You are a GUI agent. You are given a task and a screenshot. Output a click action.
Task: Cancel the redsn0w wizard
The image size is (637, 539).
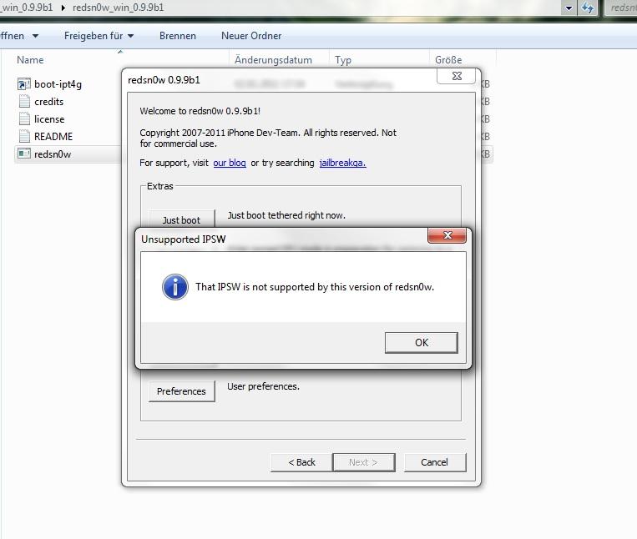pyautogui.click(x=435, y=462)
